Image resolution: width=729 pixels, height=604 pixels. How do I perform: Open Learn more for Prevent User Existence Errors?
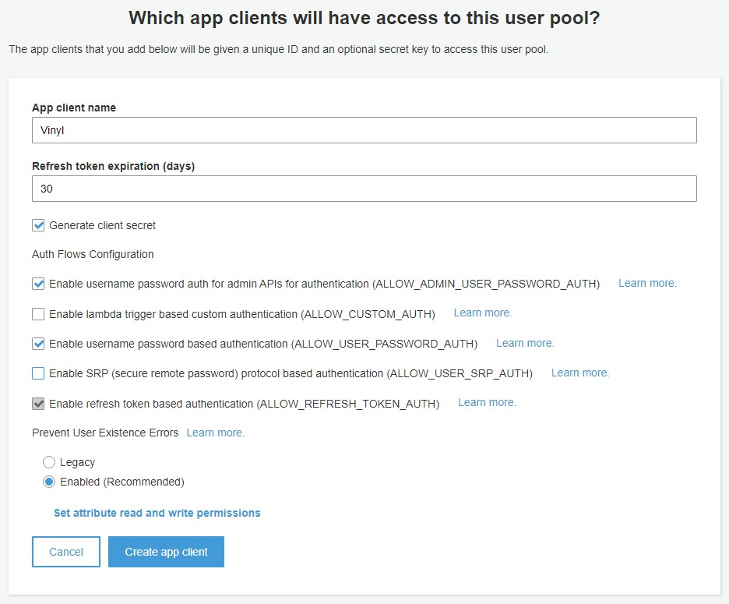(216, 433)
